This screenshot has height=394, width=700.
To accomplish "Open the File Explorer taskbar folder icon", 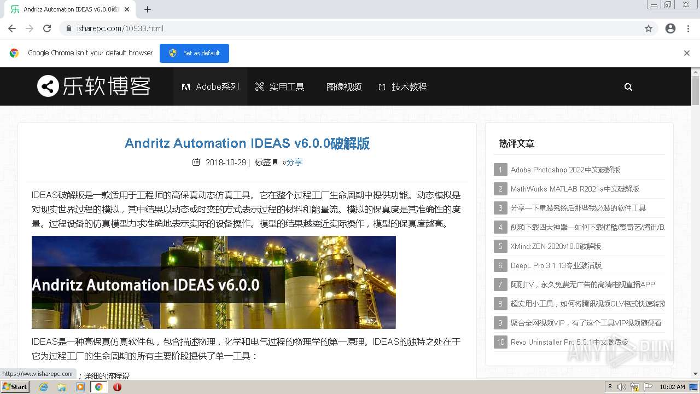I will pyautogui.click(x=62, y=387).
